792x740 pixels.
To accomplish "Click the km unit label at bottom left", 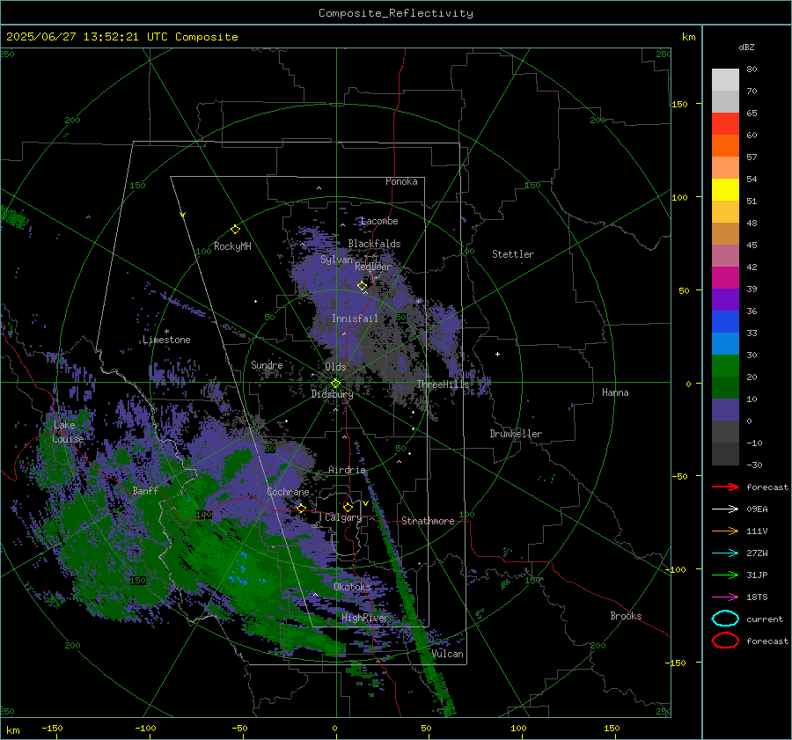I will coord(12,730).
